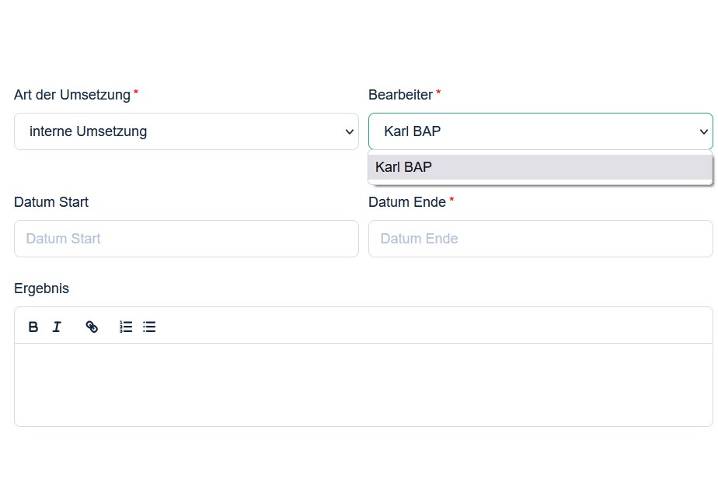Click the Bearbeiter field label

point(400,95)
